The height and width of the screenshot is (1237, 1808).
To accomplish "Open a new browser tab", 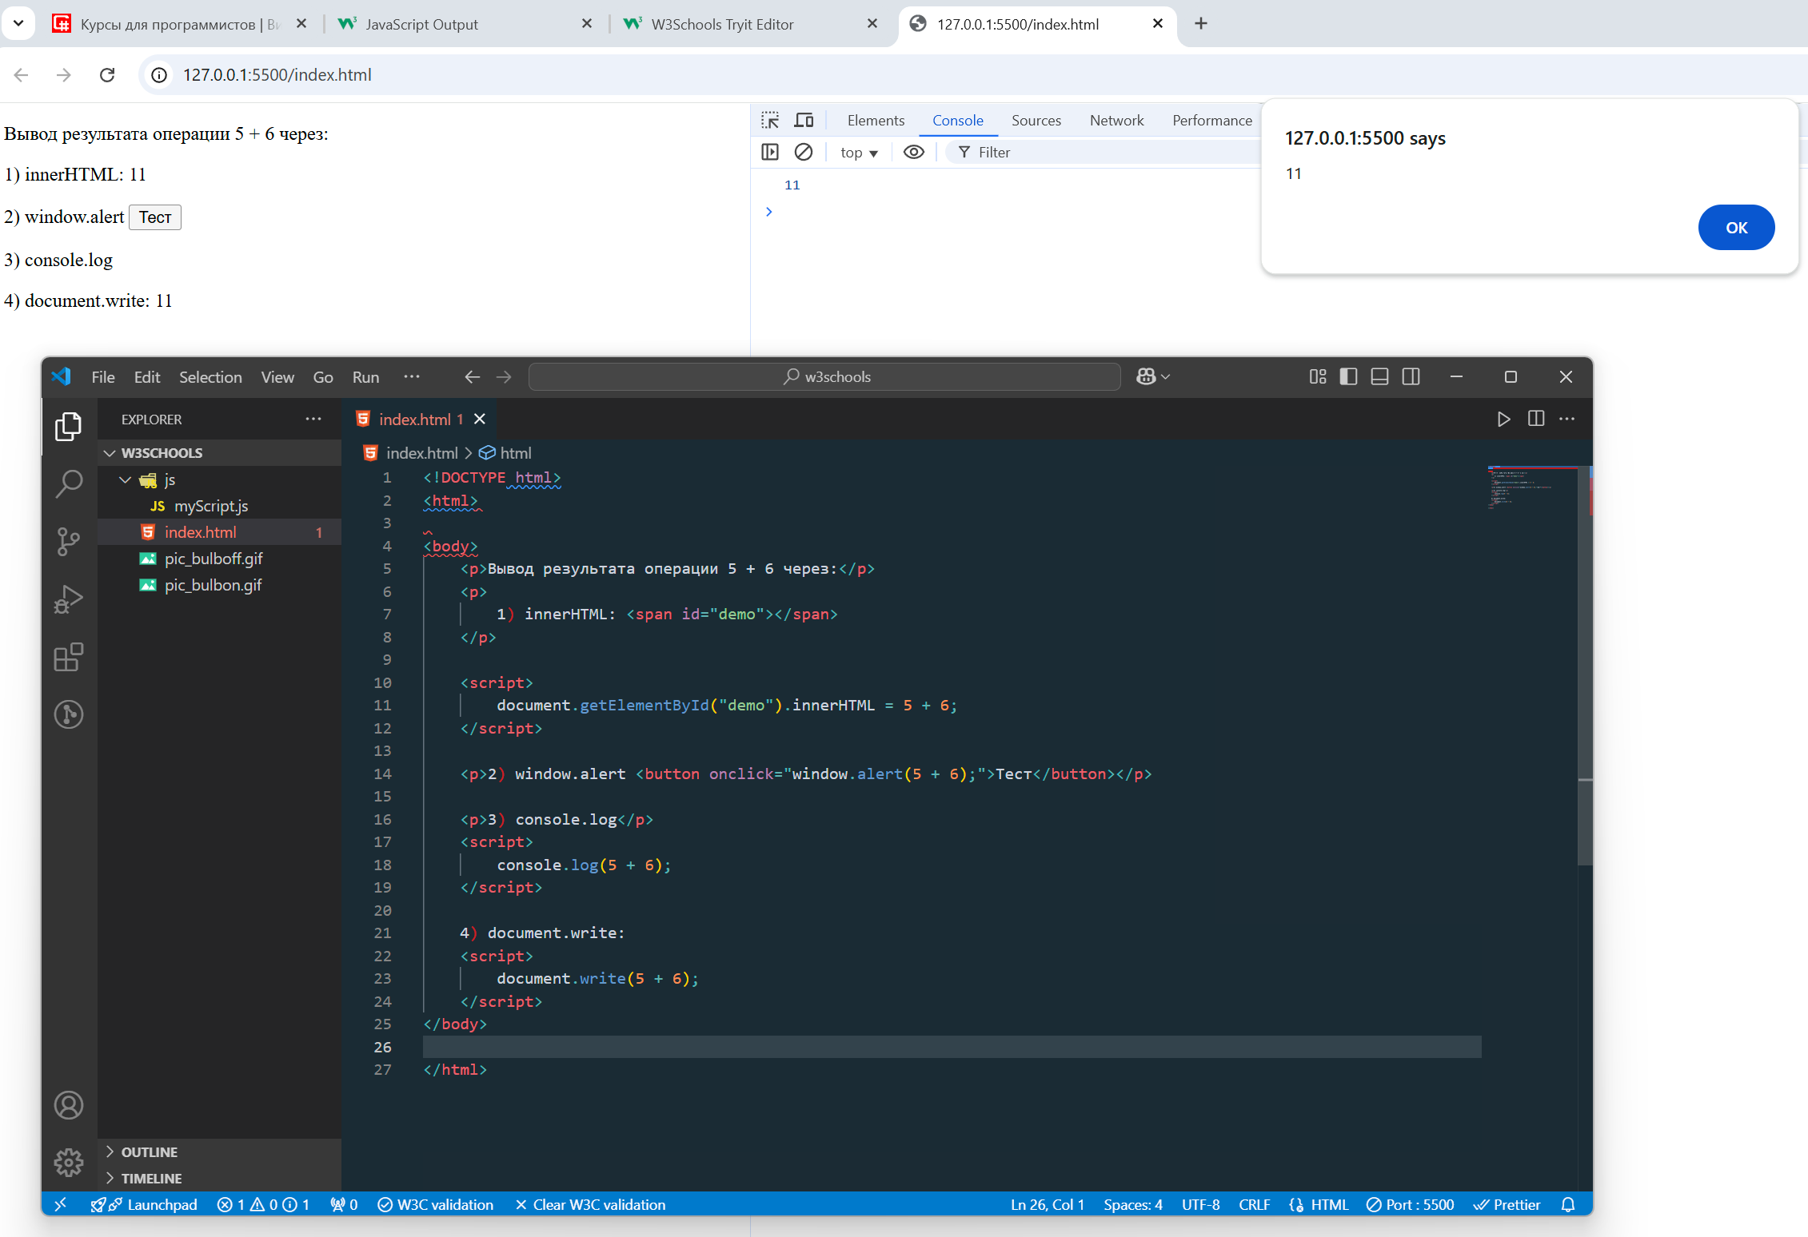I will pyautogui.click(x=1200, y=23).
